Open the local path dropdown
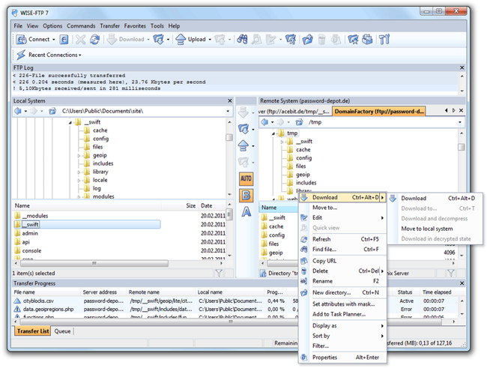Screen dimensions: 487x368 pyautogui.click(x=228, y=111)
